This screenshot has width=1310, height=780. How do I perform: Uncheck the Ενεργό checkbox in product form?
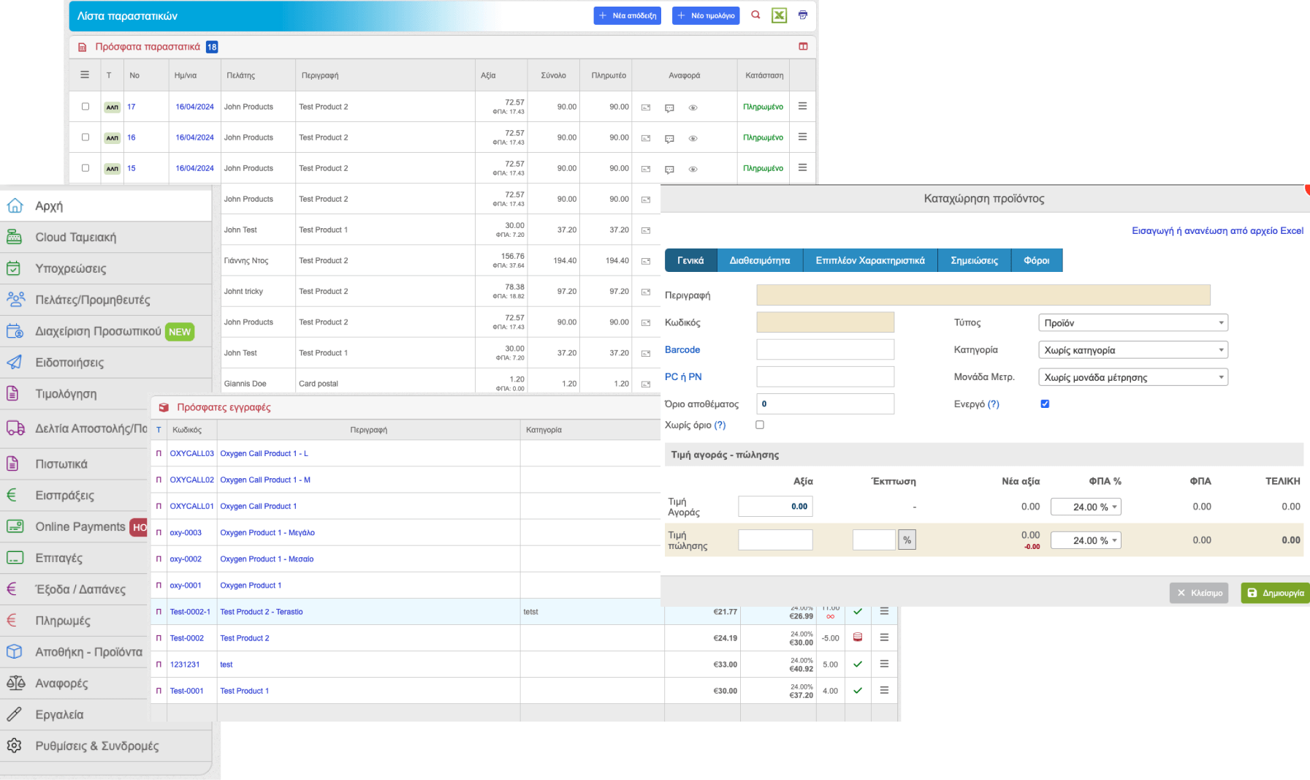coord(1045,403)
